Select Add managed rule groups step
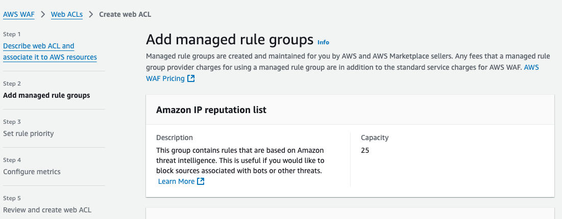The image size is (562, 219). point(46,96)
